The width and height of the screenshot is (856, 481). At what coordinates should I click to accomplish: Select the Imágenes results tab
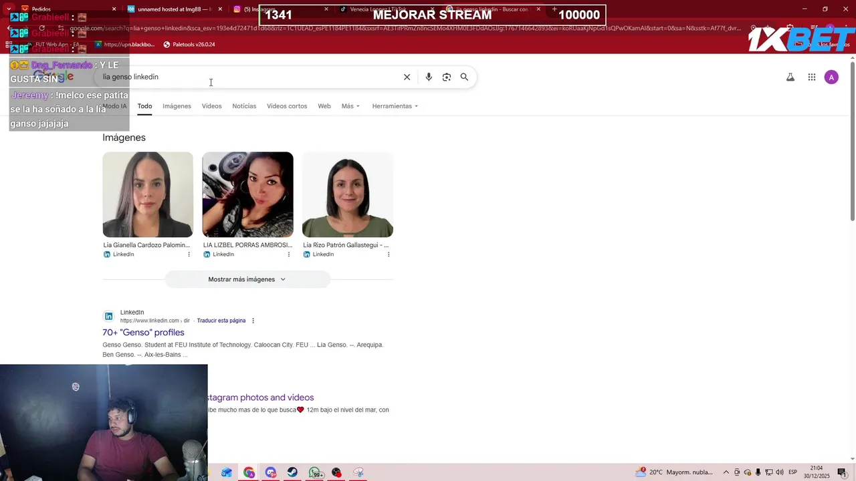pyautogui.click(x=177, y=106)
